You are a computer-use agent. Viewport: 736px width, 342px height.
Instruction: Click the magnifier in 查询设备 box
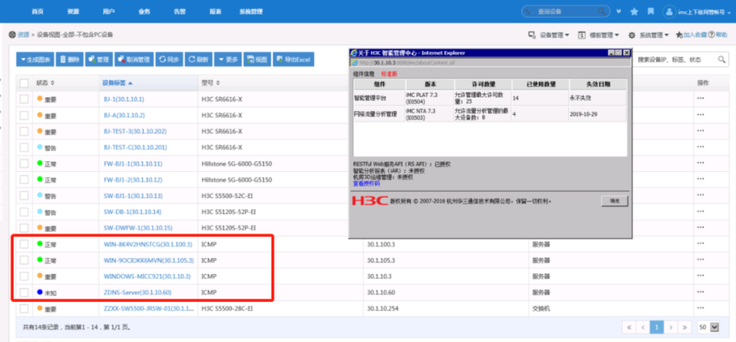pyautogui.click(x=601, y=11)
